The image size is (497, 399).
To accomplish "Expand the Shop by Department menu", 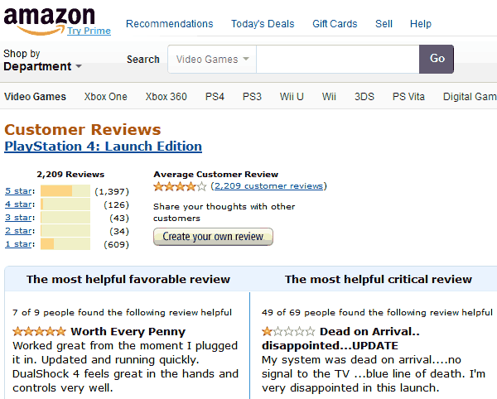I will click(x=42, y=60).
